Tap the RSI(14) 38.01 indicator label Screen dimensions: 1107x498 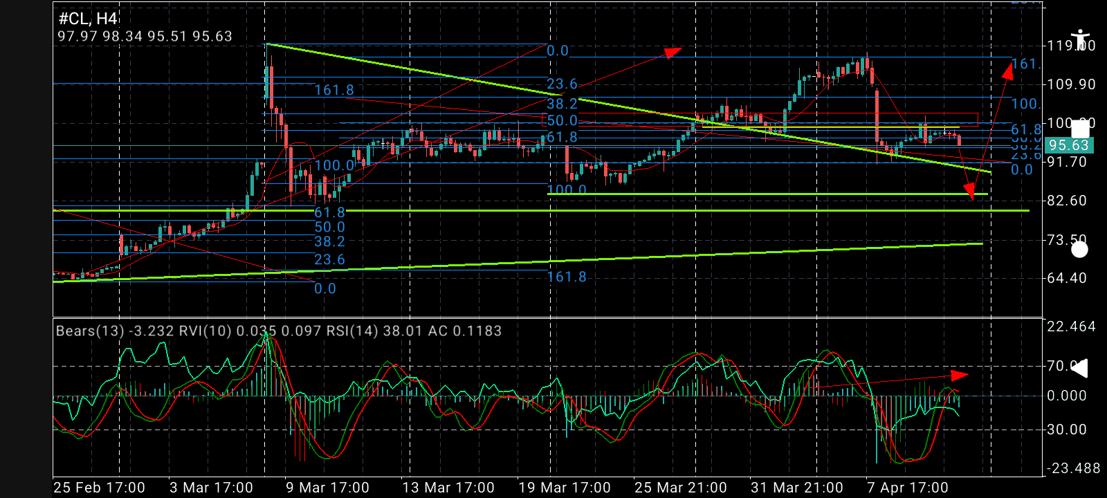coord(374,331)
